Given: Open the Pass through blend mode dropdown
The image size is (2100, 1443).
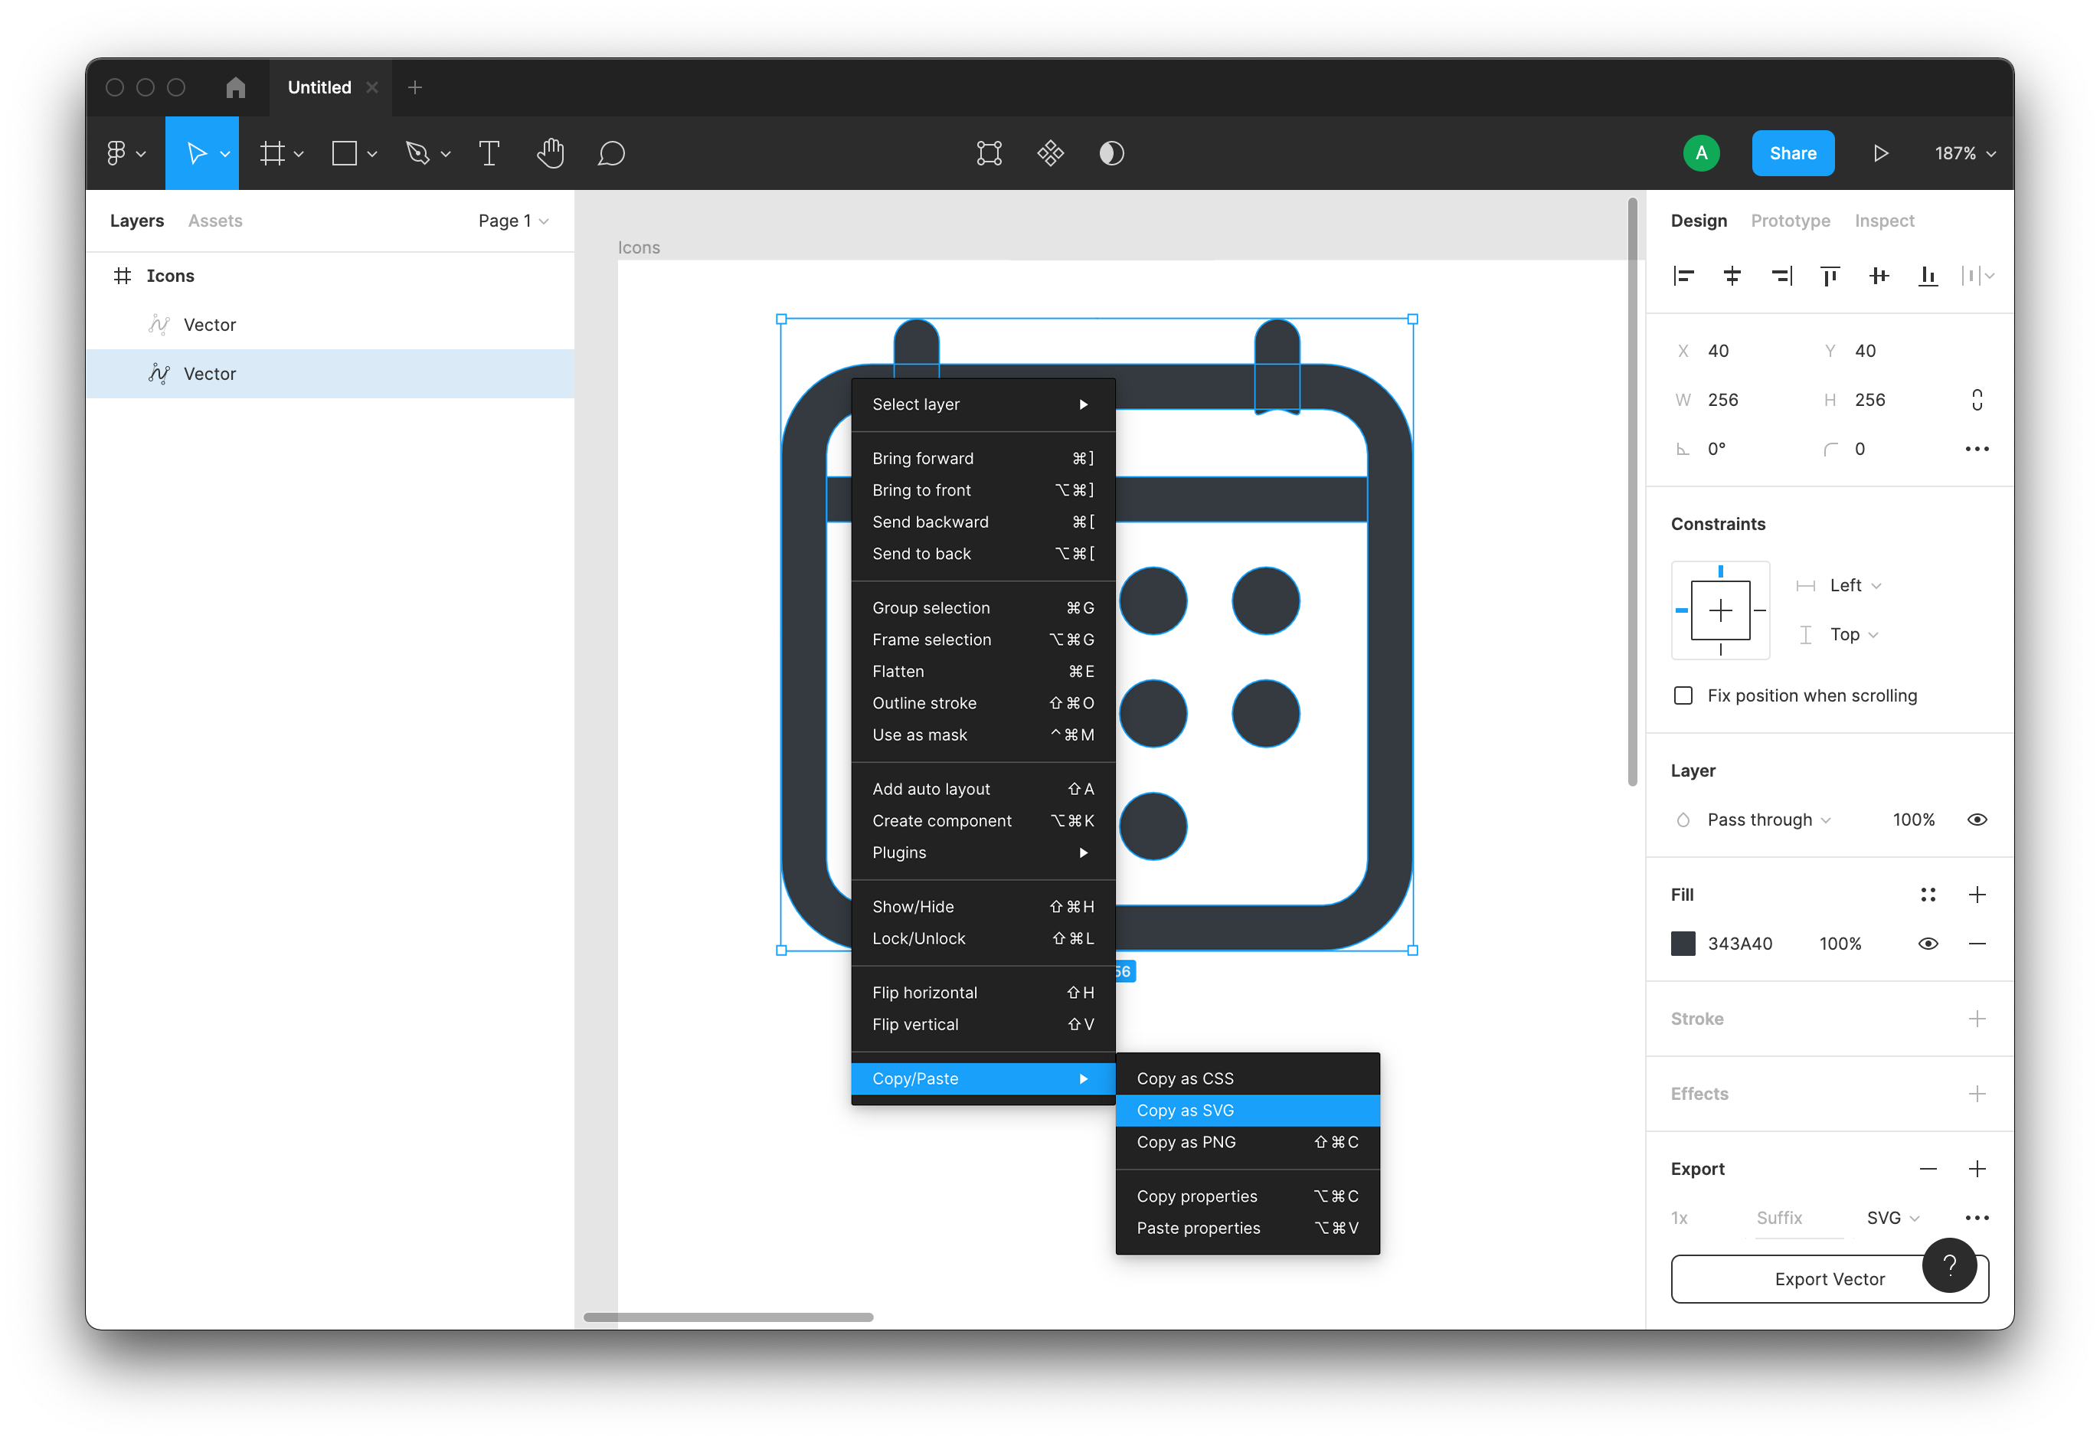Looking at the screenshot, I should [x=1758, y=819].
